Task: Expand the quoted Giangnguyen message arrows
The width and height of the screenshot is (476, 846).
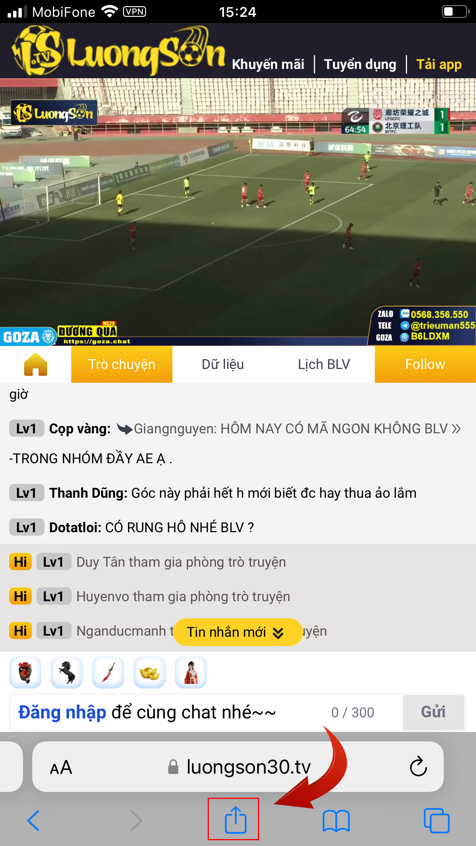Action: pos(456,429)
